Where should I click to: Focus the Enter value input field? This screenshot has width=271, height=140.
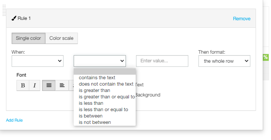pyautogui.click(x=162, y=61)
